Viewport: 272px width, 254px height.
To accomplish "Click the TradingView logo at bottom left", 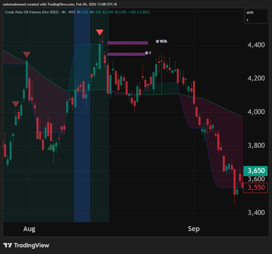I will pos(26,245).
